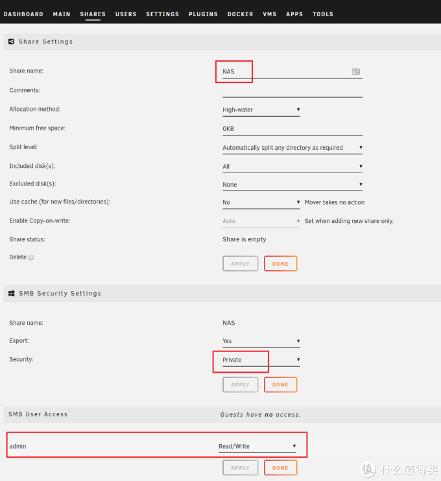Click 'Mover takes no action' text

(335, 202)
